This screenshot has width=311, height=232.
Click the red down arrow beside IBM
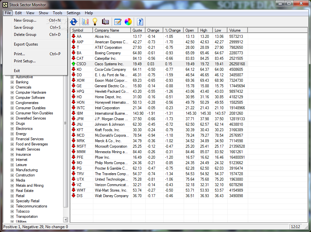pos(74,113)
